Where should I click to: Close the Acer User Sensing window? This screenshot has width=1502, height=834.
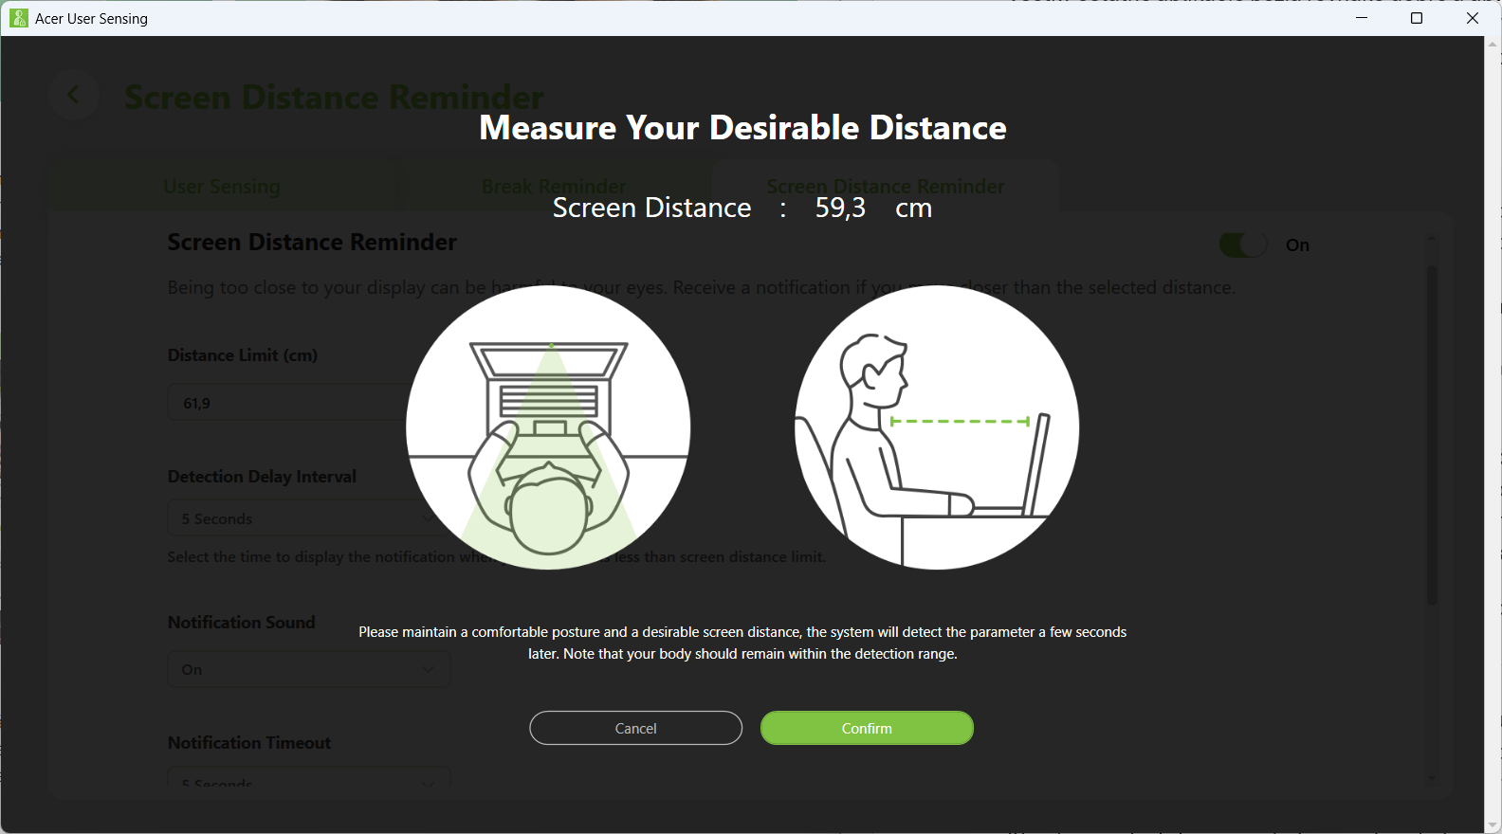1473,18
